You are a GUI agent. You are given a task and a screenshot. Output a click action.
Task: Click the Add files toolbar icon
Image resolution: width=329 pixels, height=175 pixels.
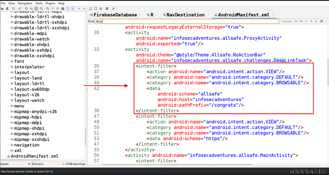click(x=8, y=8)
